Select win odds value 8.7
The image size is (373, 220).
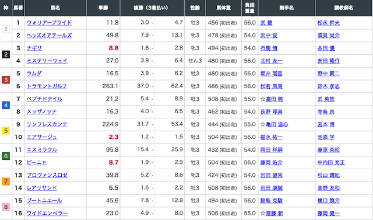[114, 162]
